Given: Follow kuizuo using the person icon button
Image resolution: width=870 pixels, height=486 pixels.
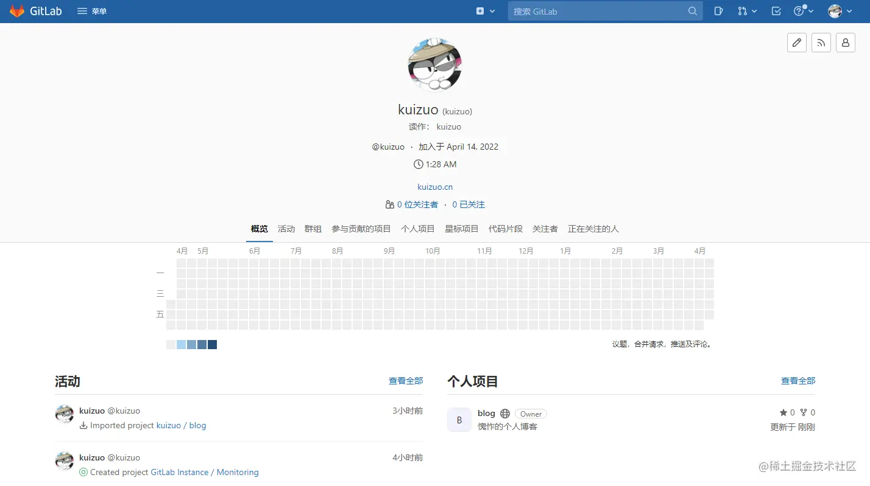Looking at the screenshot, I should (845, 43).
